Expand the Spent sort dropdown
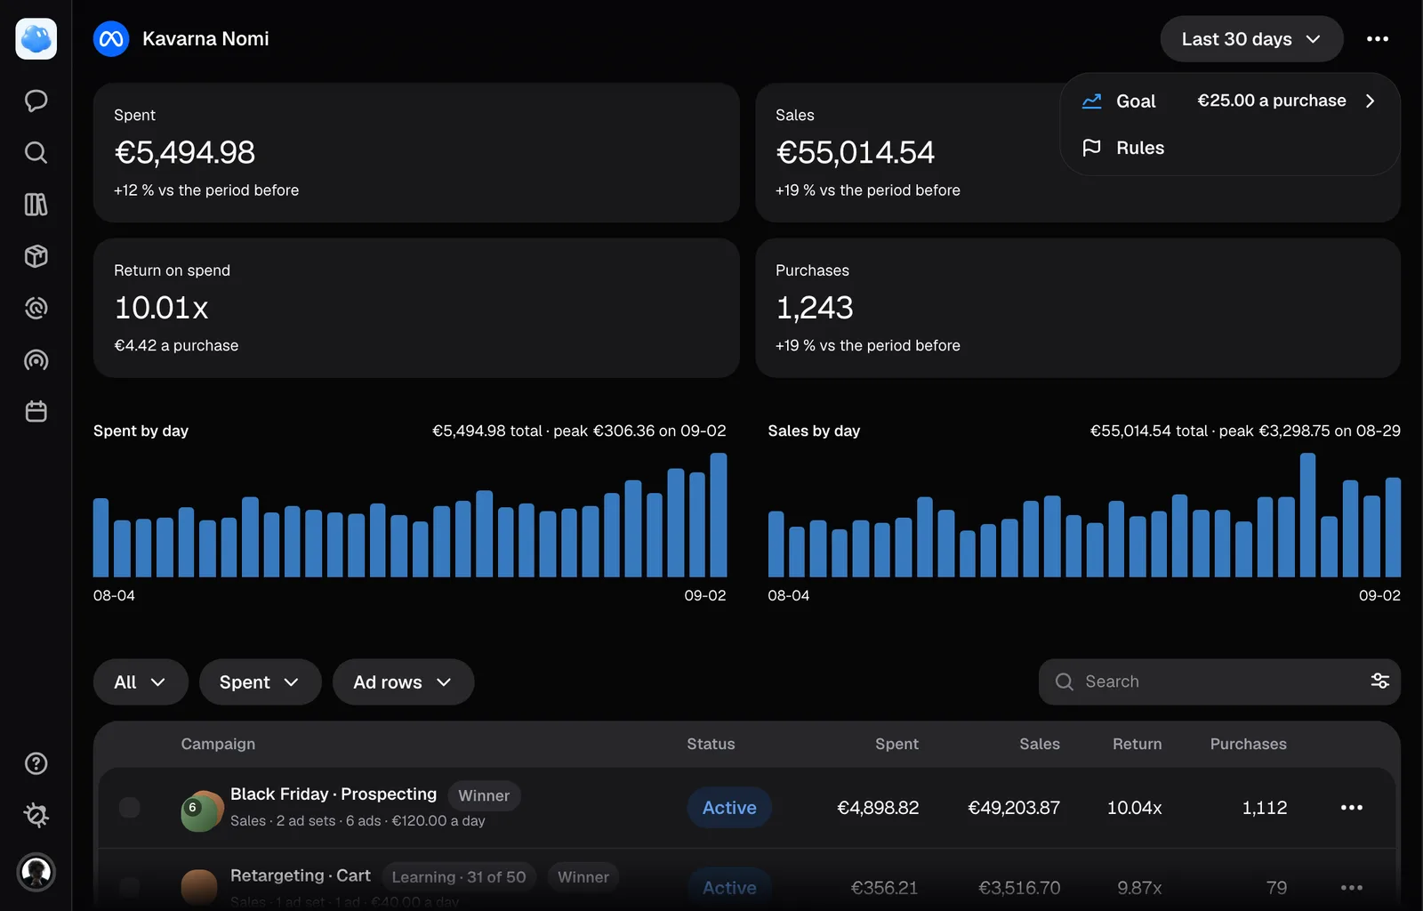The height and width of the screenshot is (911, 1423). click(x=260, y=682)
